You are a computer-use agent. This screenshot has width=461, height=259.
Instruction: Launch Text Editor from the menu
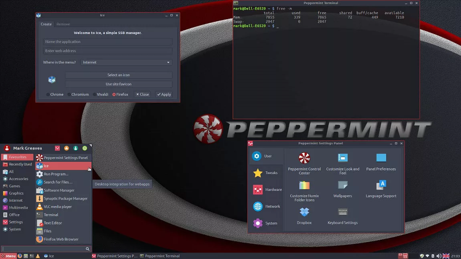click(x=63, y=223)
